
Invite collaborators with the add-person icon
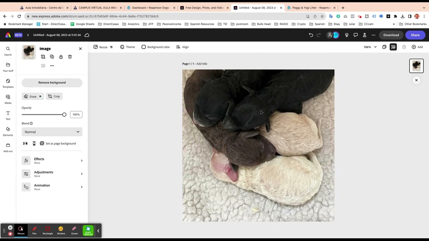330,35
